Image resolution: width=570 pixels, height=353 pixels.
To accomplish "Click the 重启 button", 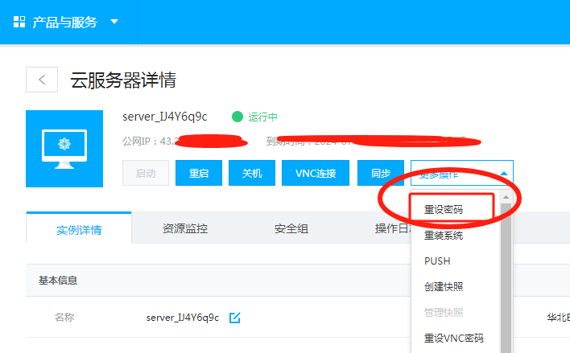I will (199, 173).
